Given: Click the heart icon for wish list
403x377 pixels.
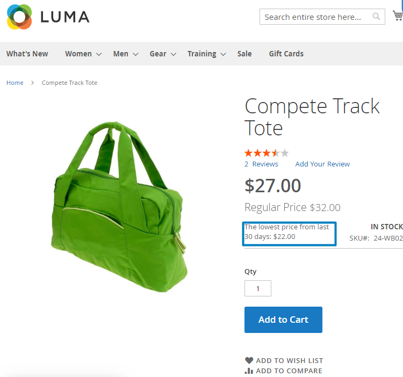Looking at the screenshot, I should click(x=249, y=360).
